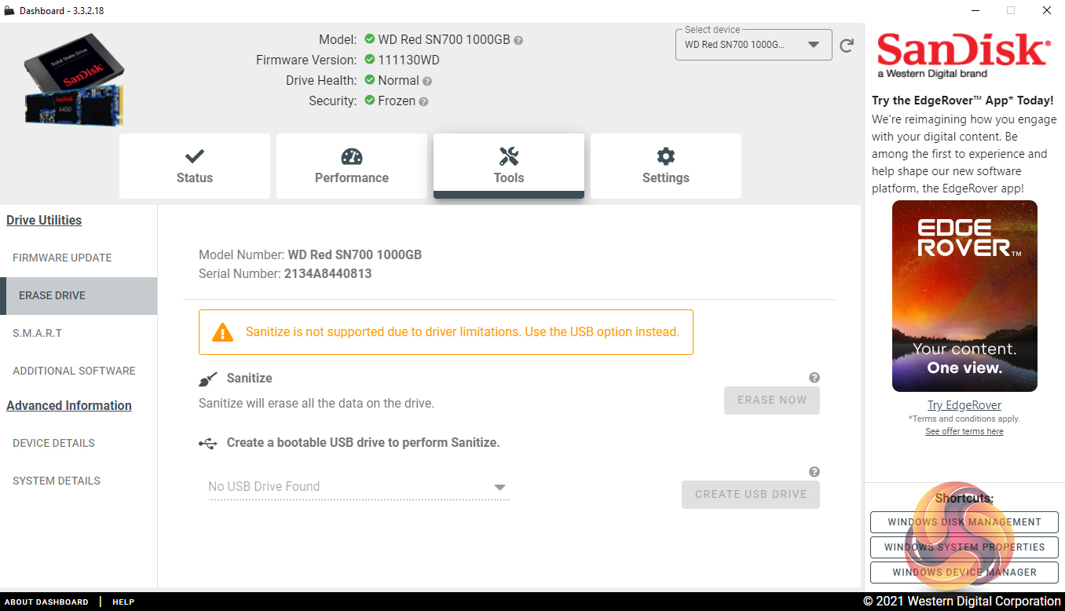The height and width of the screenshot is (611, 1065).
Task: Switch to the Performance tab
Action: (352, 166)
